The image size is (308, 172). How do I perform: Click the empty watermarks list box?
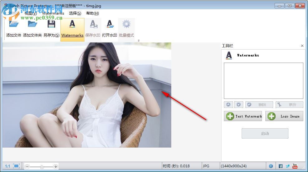point(263,81)
